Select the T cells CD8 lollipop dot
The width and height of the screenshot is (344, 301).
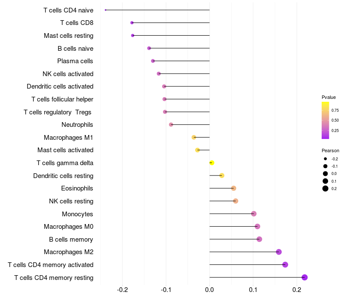[132, 23]
